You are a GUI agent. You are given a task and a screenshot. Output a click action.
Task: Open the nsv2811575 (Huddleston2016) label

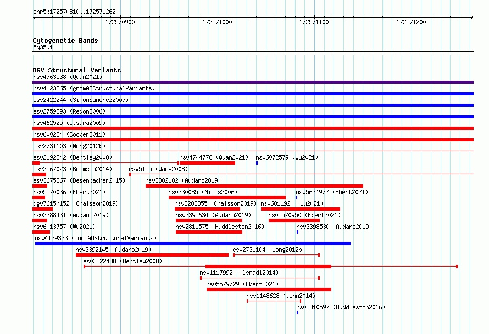(x=220, y=227)
